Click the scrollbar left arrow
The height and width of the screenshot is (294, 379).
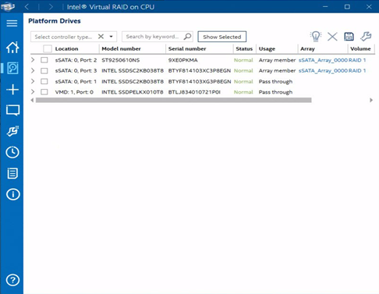[32, 100]
